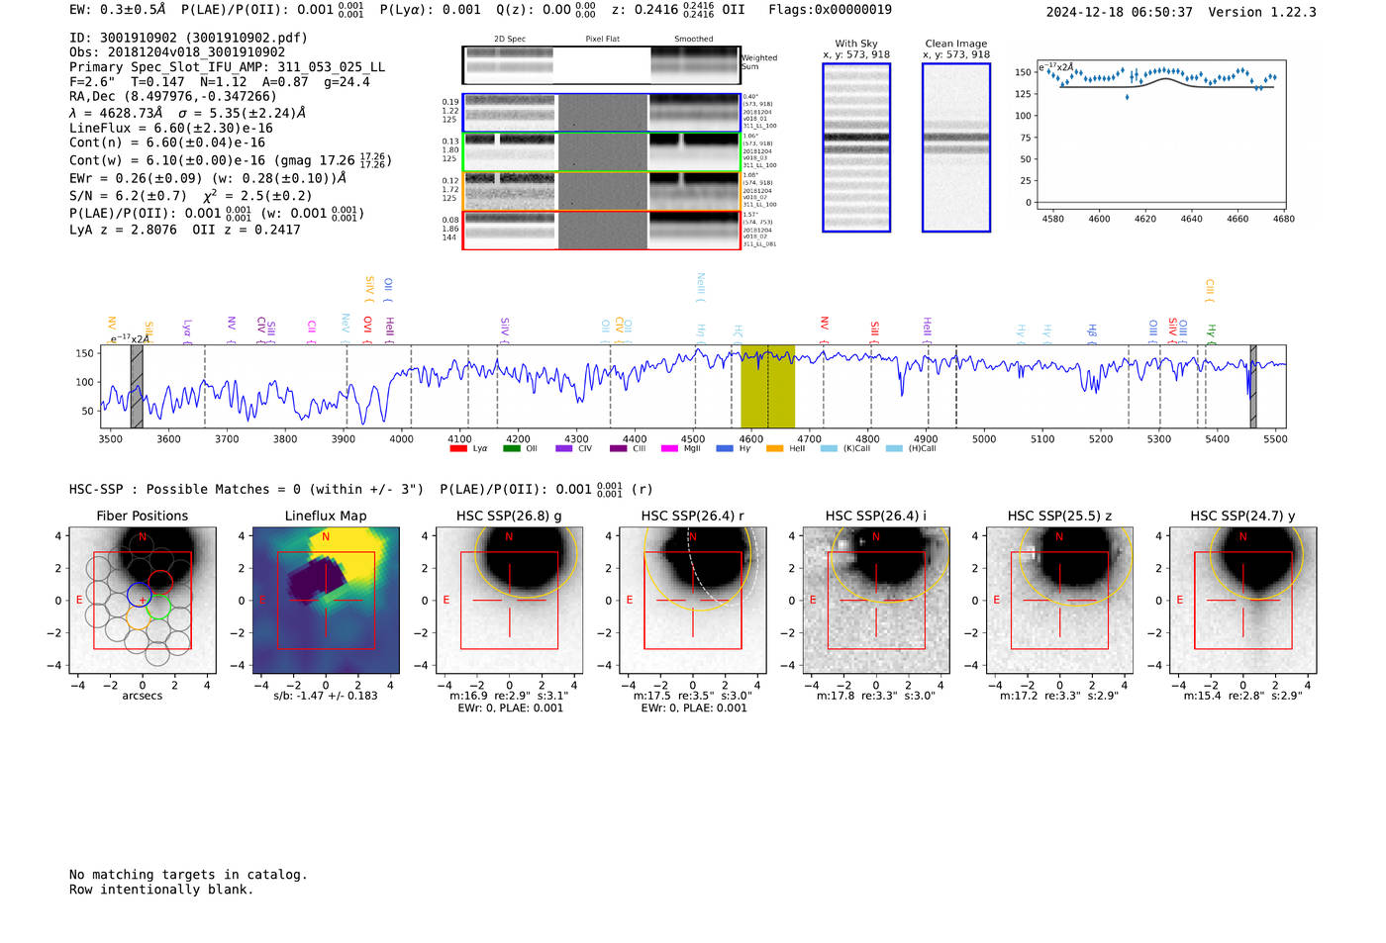The image size is (1386, 943).
Task: Click the red N marker in Lineflux Map
Action: 325,536
